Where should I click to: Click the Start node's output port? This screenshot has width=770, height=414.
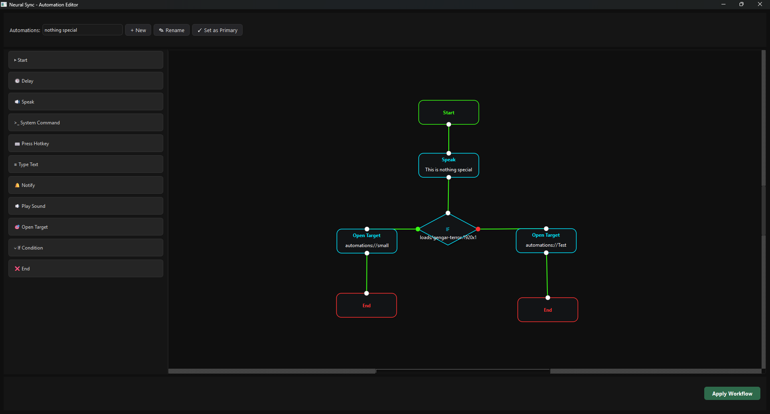point(449,124)
